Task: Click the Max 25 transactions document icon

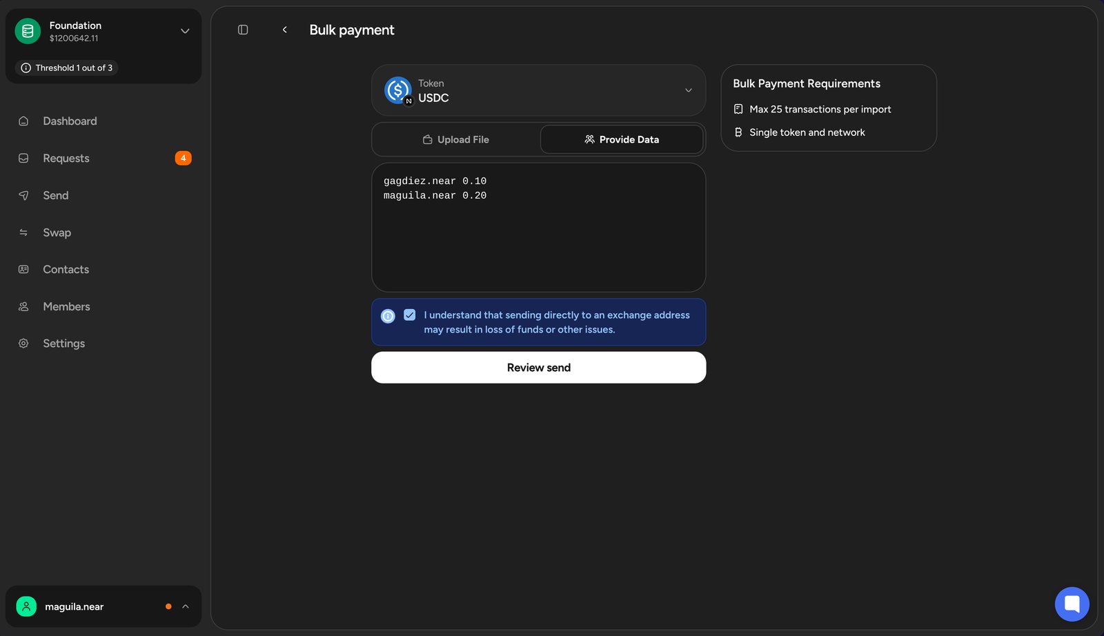Action: click(x=738, y=109)
